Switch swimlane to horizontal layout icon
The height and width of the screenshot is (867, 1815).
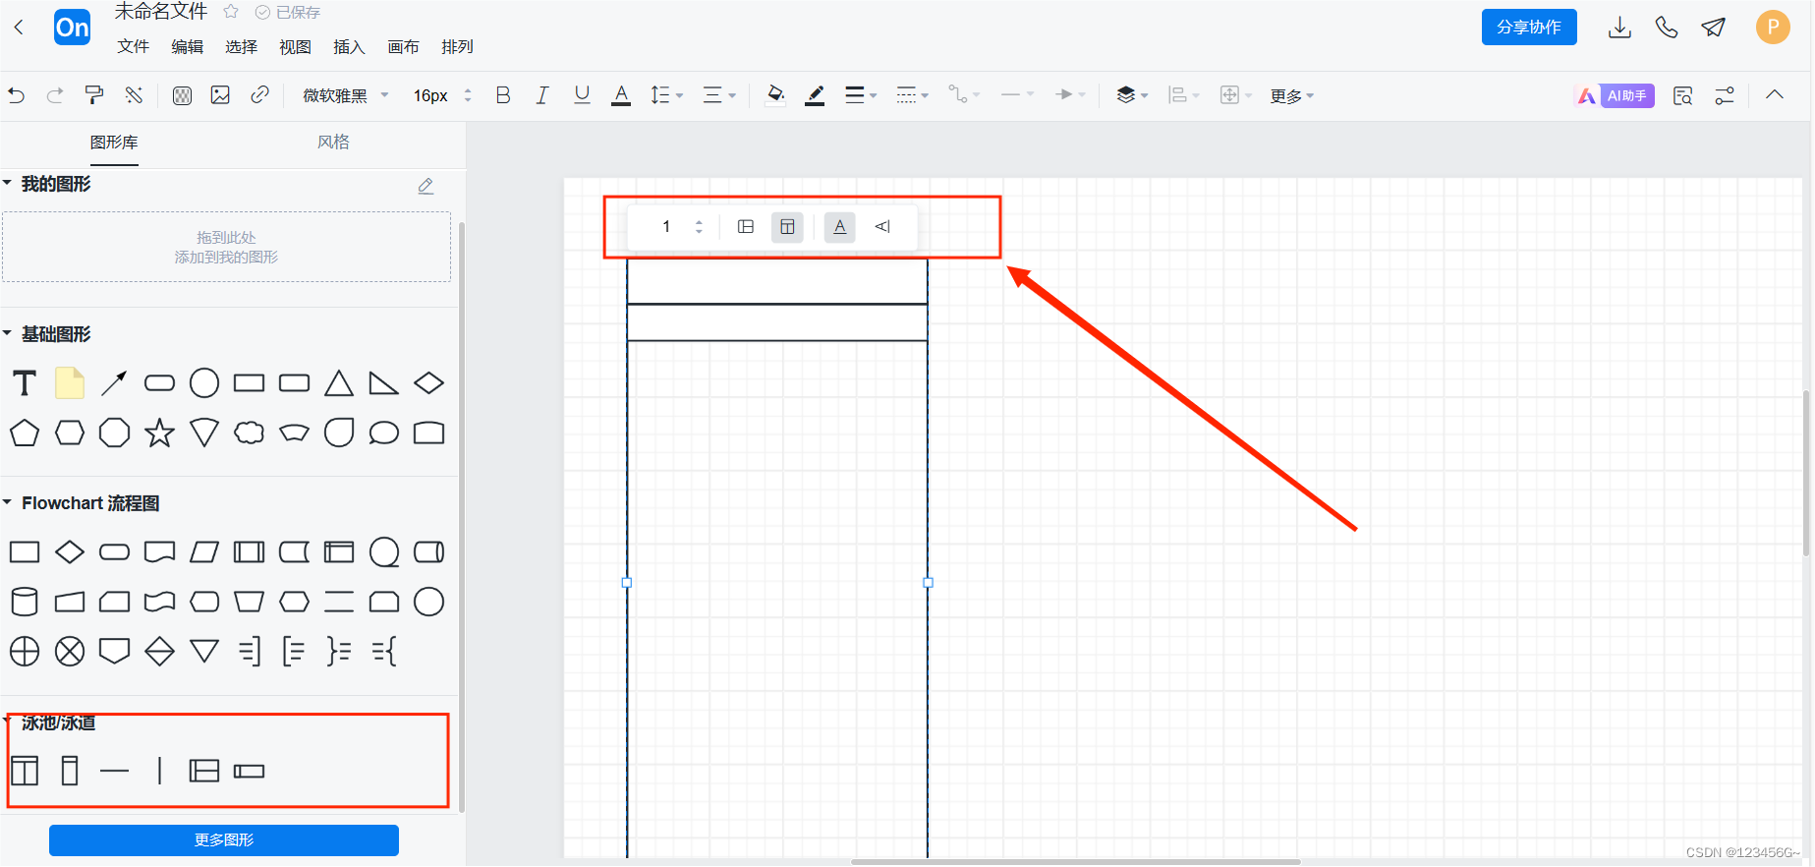(x=746, y=227)
